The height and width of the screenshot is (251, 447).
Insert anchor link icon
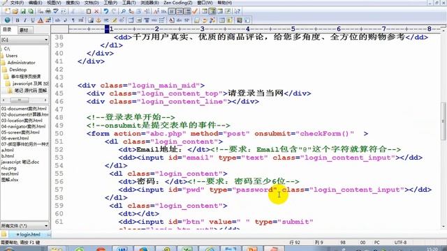pyautogui.click(x=98, y=20)
